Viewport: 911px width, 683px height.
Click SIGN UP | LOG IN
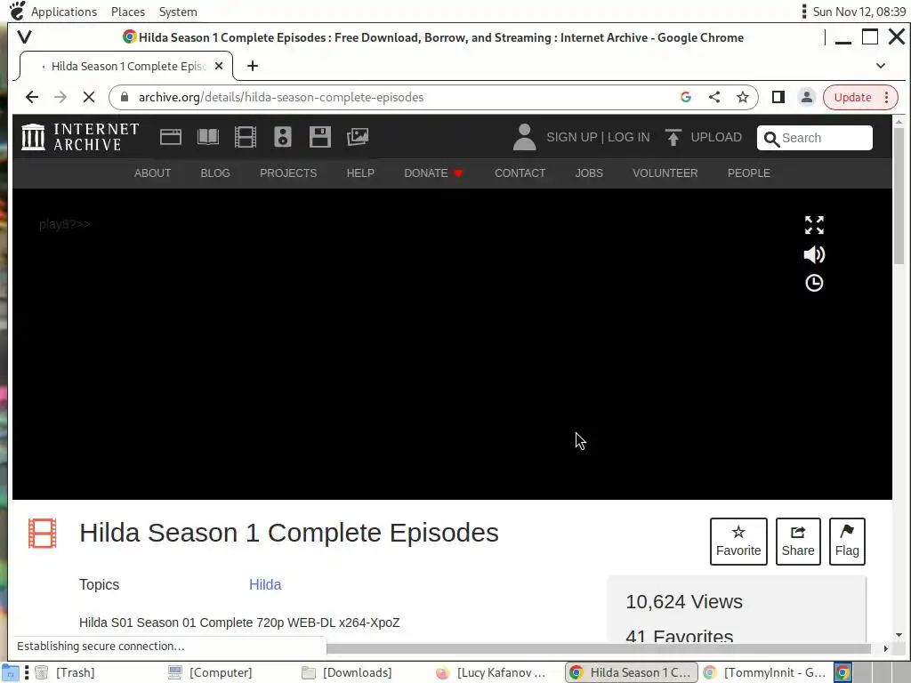click(598, 137)
